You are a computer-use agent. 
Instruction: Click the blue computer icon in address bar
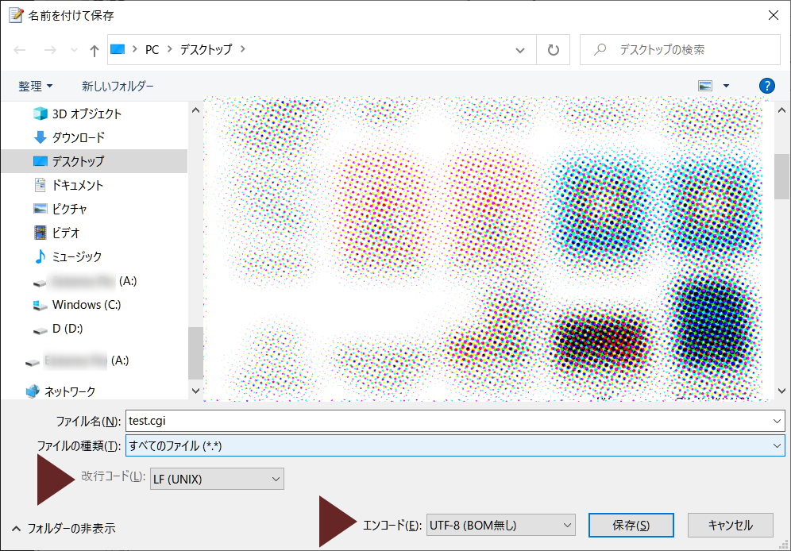tap(118, 49)
